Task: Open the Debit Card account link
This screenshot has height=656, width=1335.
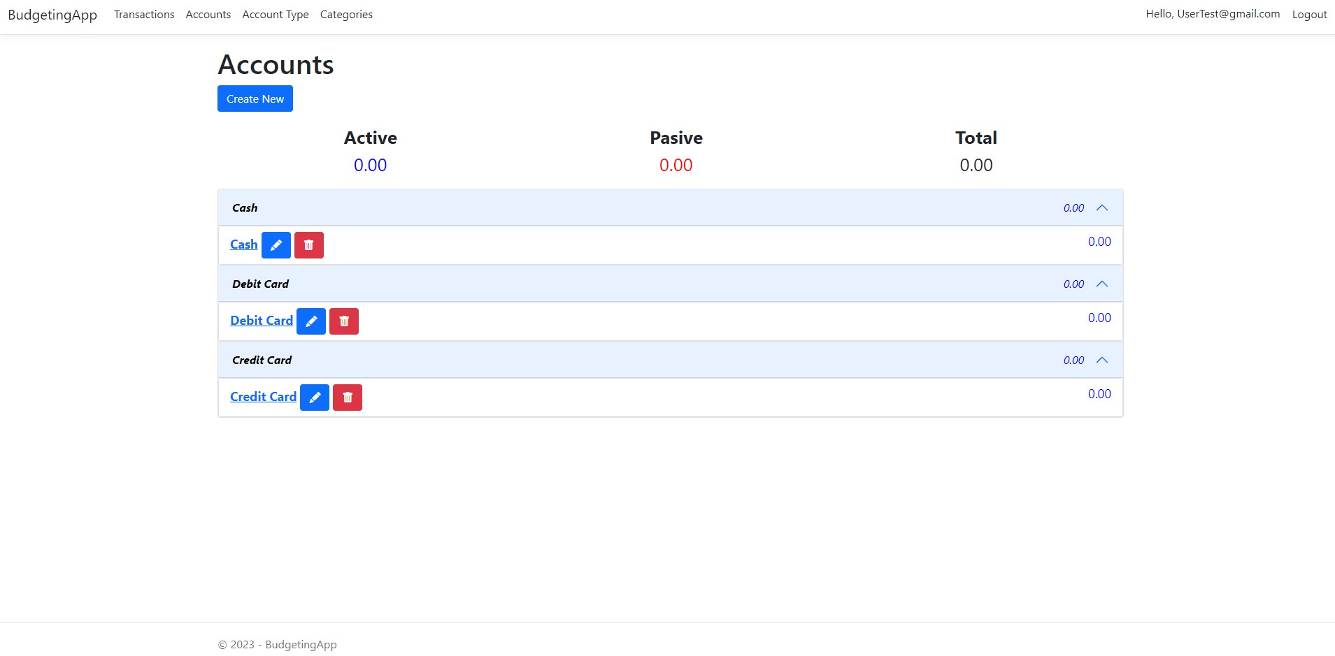Action: [262, 320]
